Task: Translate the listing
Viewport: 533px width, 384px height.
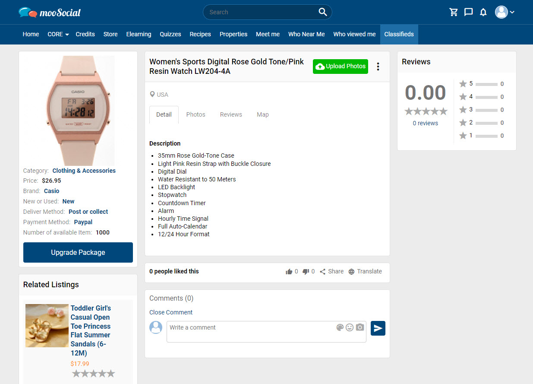Action: 365,272
